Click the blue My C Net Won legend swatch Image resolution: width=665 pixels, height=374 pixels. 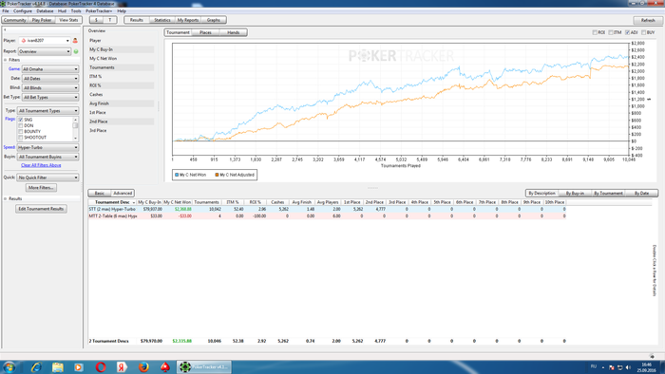pyautogui.click(x=177, y=175)
